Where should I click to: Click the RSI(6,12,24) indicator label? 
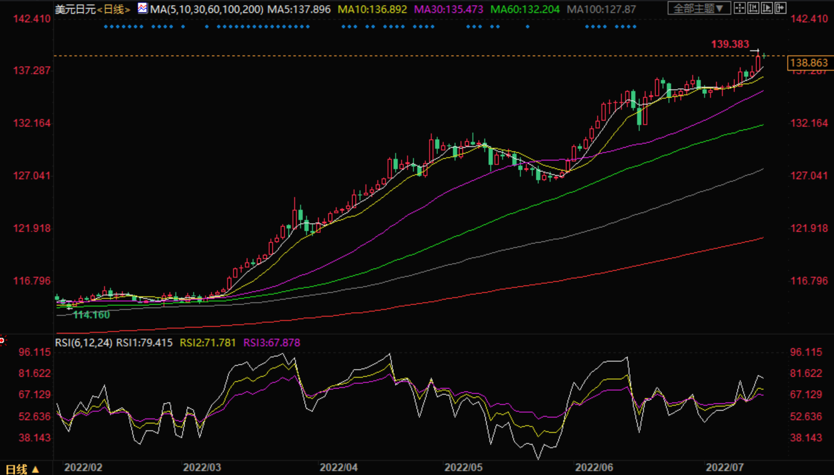(x=84, y=343)
